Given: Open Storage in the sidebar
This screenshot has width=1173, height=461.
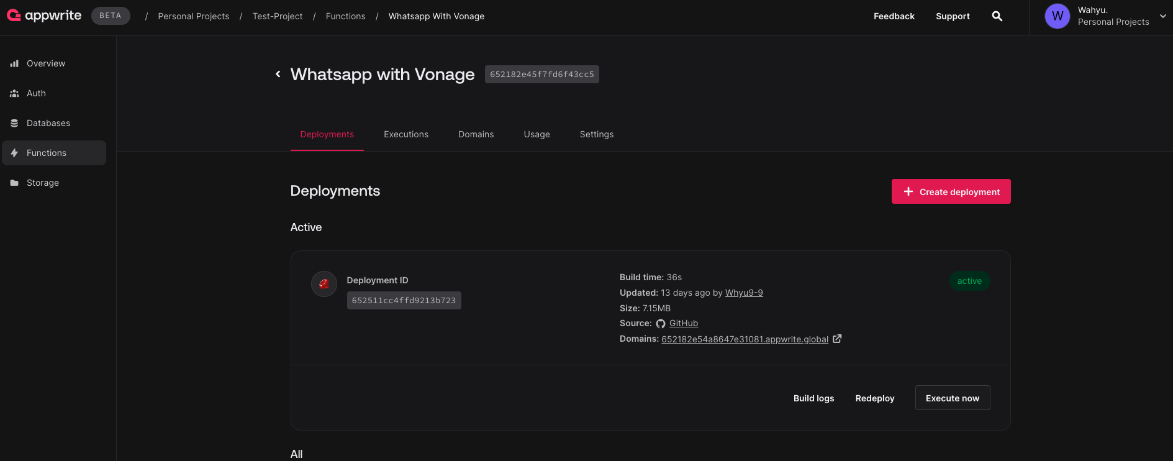Looking at the screenshot, I should point(54,183).
